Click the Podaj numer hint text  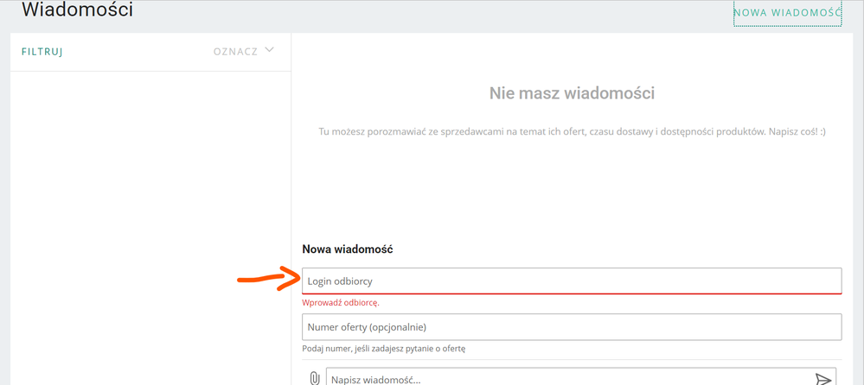coord(383,349)
